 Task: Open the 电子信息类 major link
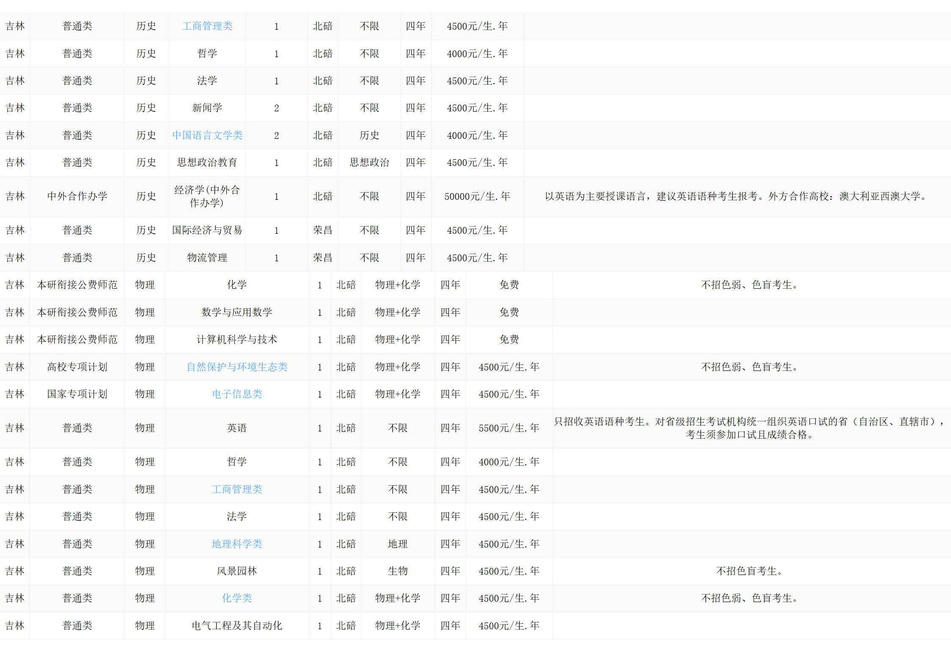click(x=237, y=394)
